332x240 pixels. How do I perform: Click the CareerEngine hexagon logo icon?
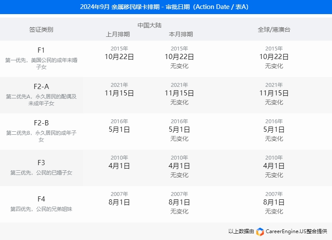[260, 231]
